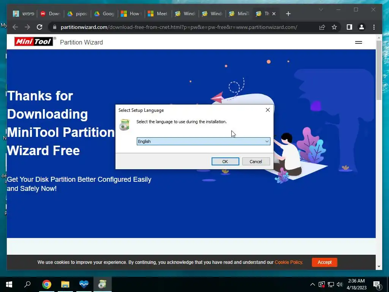Open the volume control

point(340,284)
